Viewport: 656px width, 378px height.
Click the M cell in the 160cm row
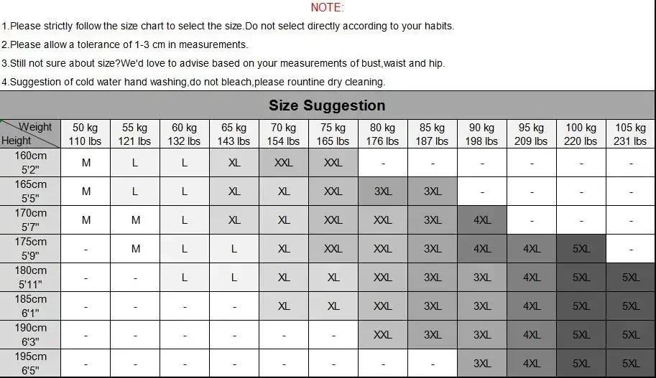(86, 163)
